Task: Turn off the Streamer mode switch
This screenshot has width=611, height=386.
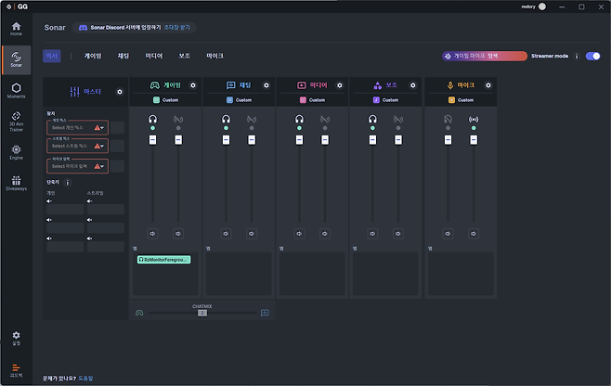Action: click(x=592, y=56)
